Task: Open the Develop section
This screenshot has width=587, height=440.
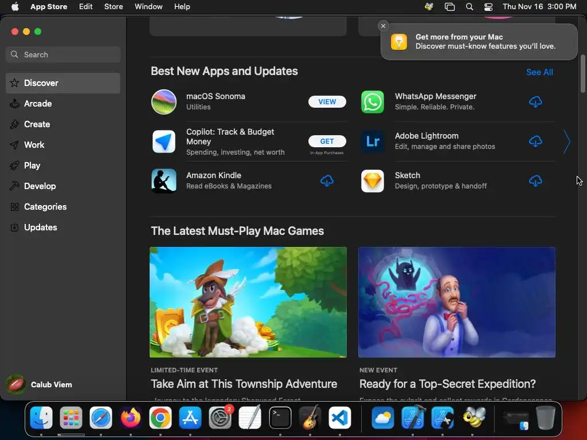Action: 63,186
